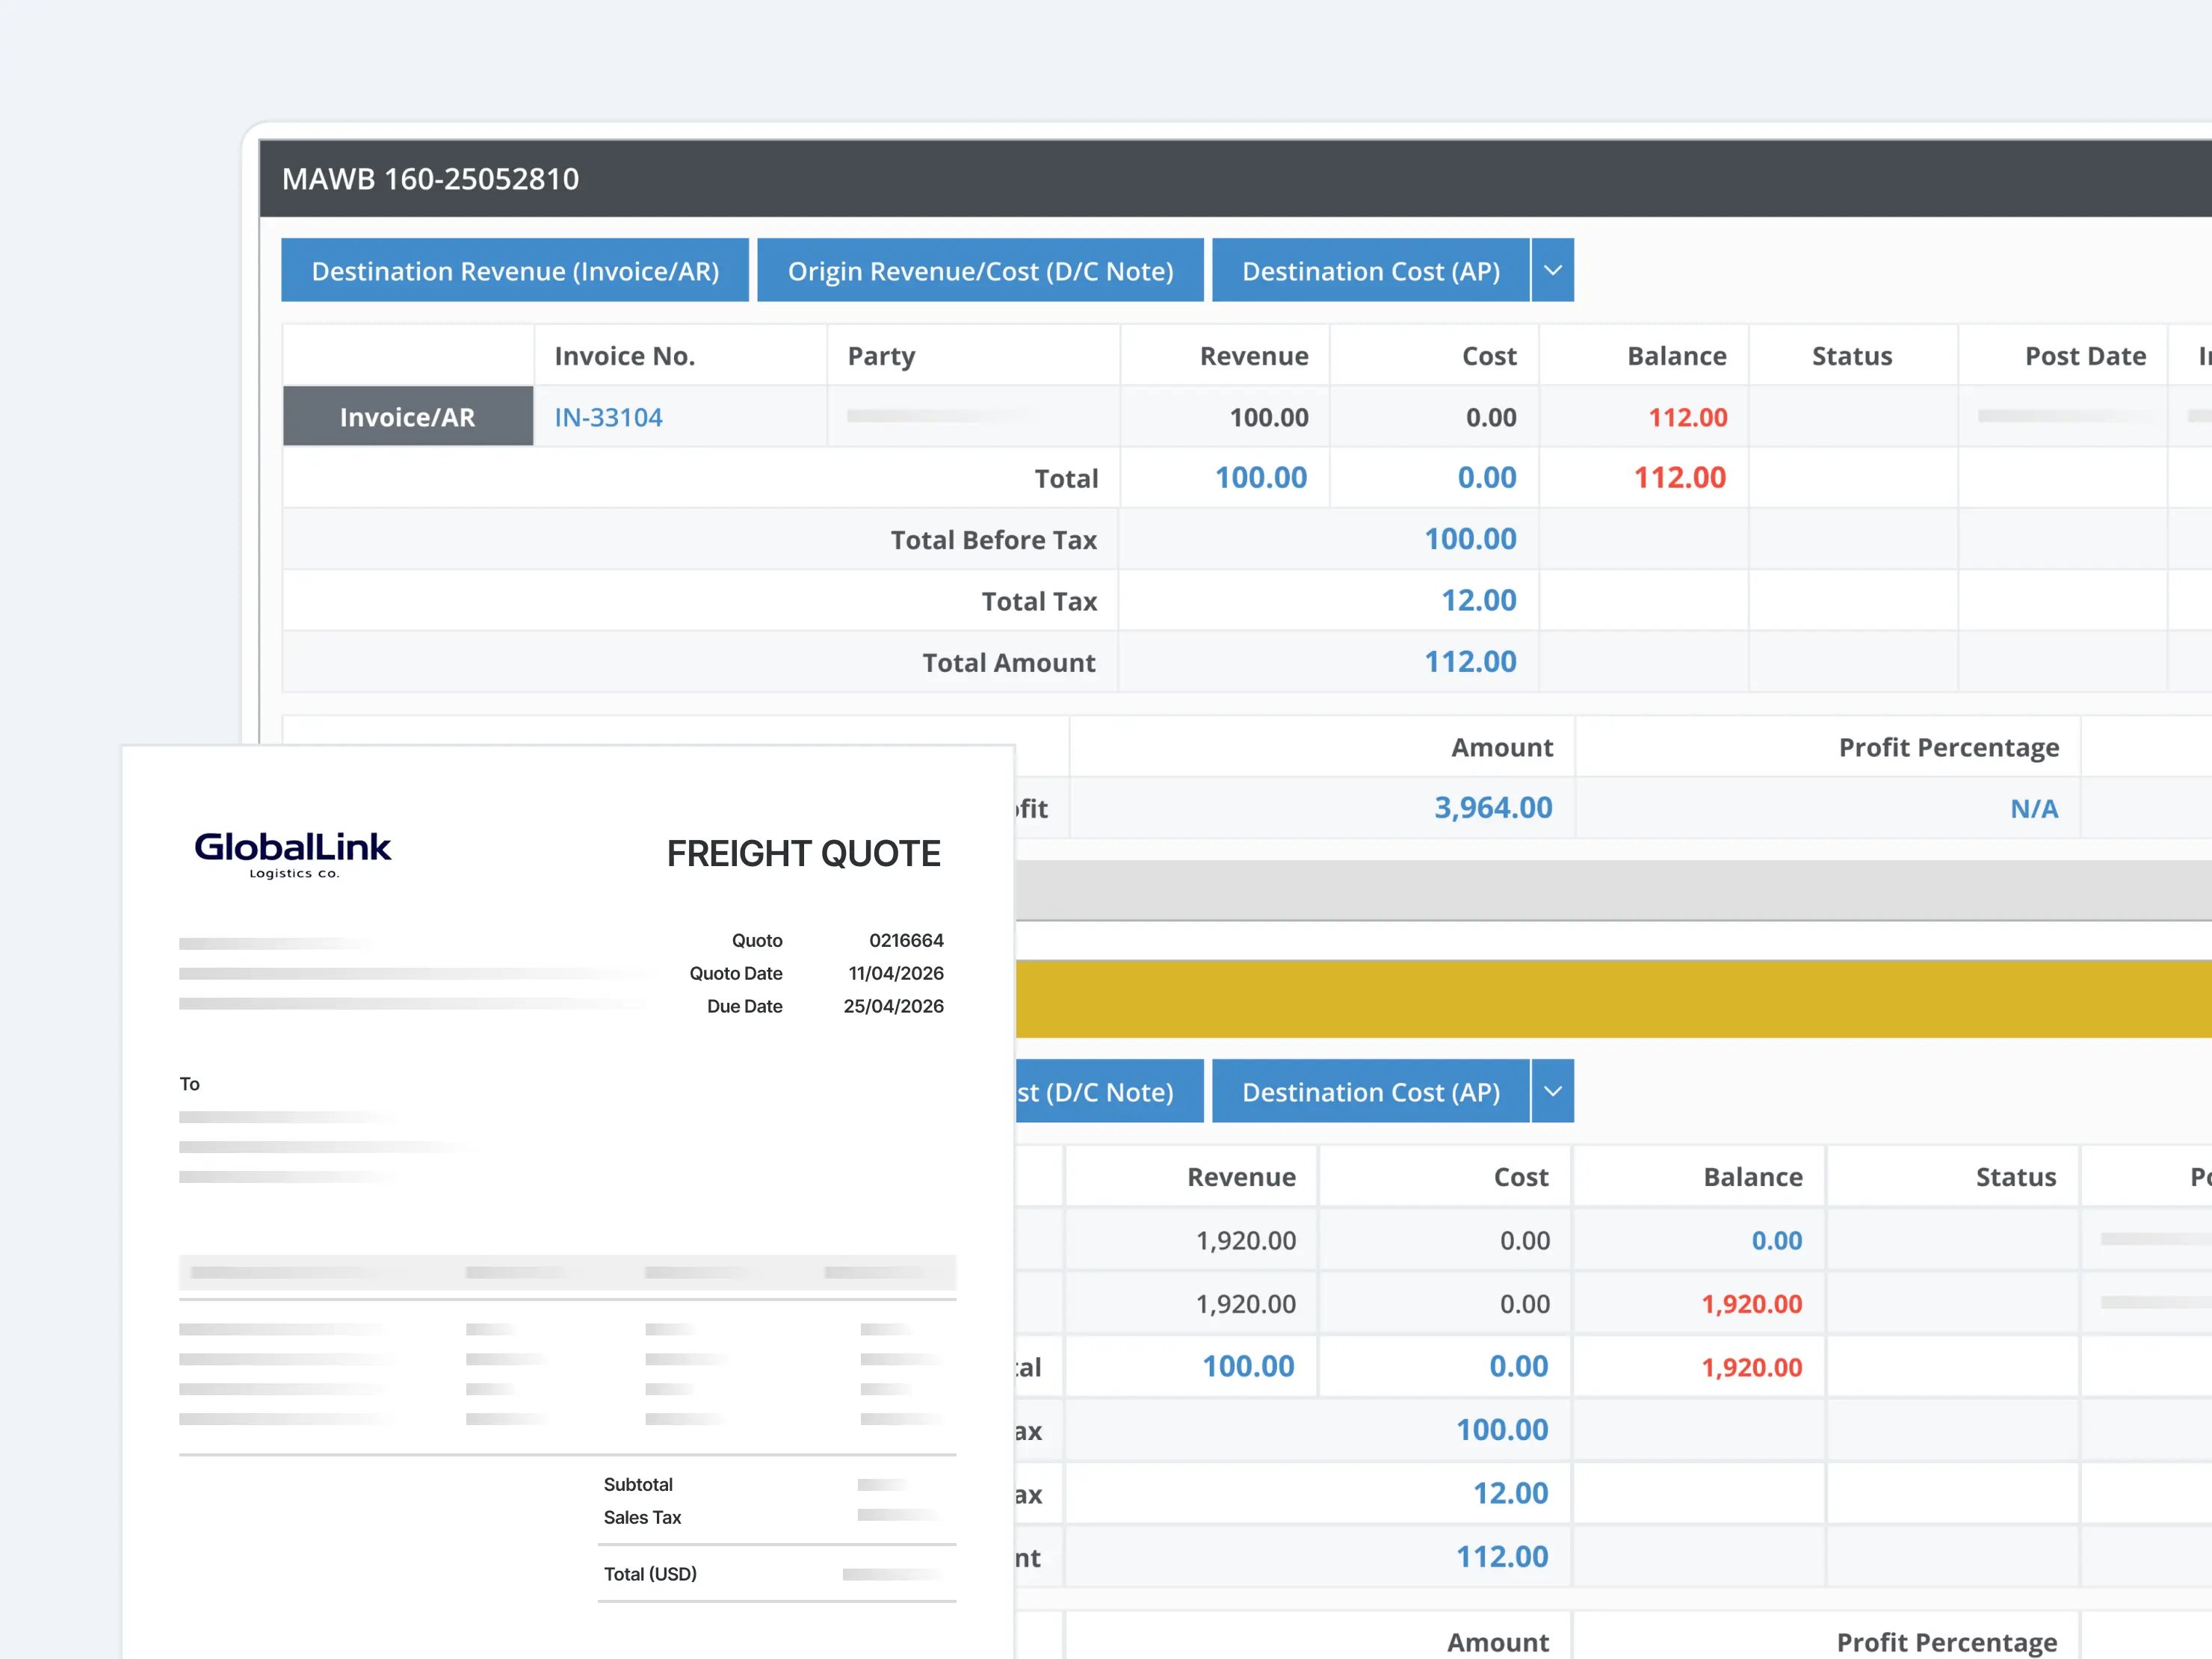Click Origin Revenue/Cost (D/C Note) button
Screen dimensions: 2212x1659
click(x=979, y=270)
